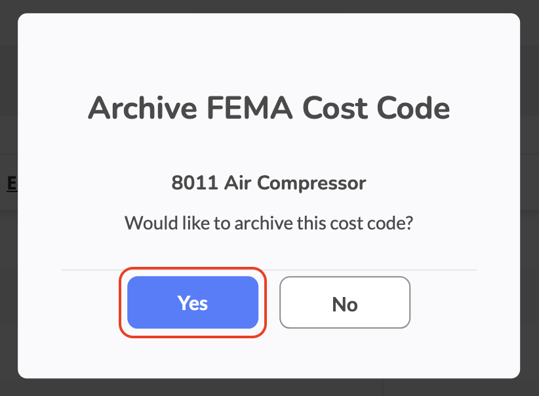Confirm archiving the cost code
The height and width of the screenshot is (396, 539).
(193, 302)
